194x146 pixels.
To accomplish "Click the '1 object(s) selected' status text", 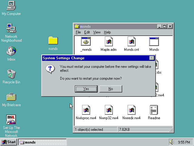I will pos(89,130).
